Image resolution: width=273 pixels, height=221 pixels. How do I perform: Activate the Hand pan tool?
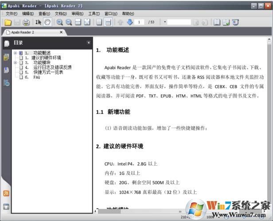[x=47, y=22]
